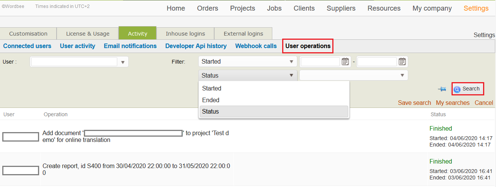Click the pin icon beside Search
The image size is (496, 187).
pos(442,89)
